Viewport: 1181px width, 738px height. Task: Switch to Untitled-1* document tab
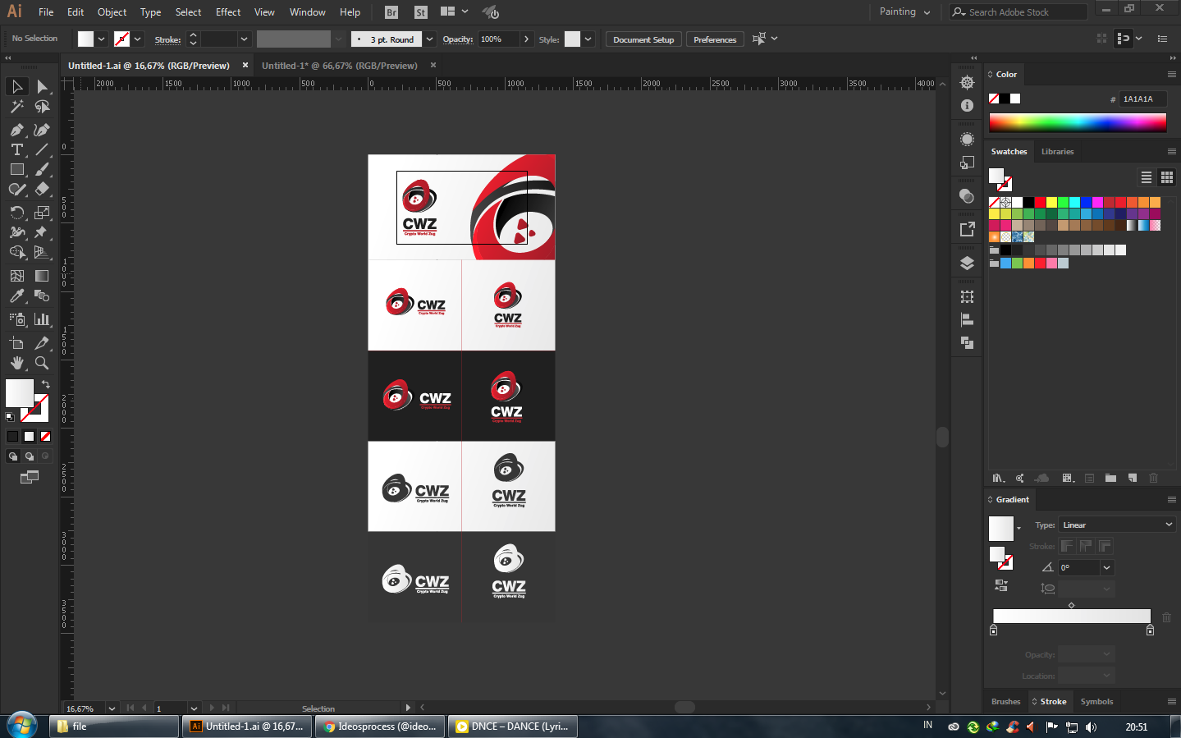pos(340,66)
